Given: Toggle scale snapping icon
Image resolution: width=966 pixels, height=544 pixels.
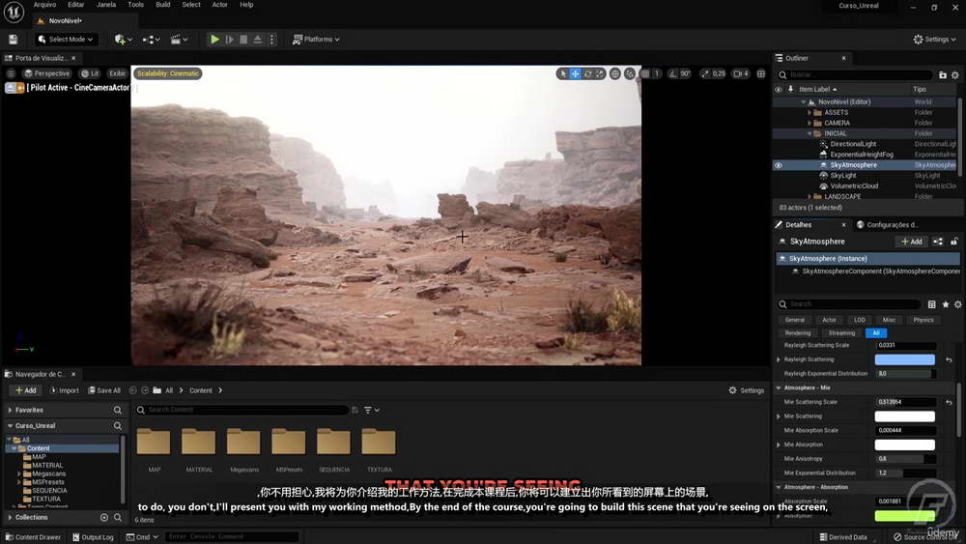Looking at the screenshot, I should click(705, 74).
